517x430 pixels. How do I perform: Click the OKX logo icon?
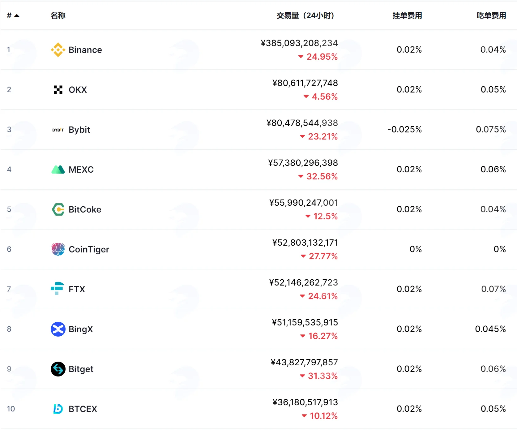tap(58, 90)
